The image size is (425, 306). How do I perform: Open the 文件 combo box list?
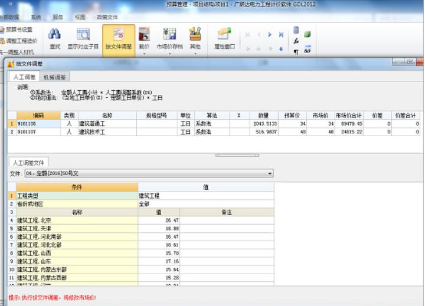pyautogui.click(x=270, y=174)
